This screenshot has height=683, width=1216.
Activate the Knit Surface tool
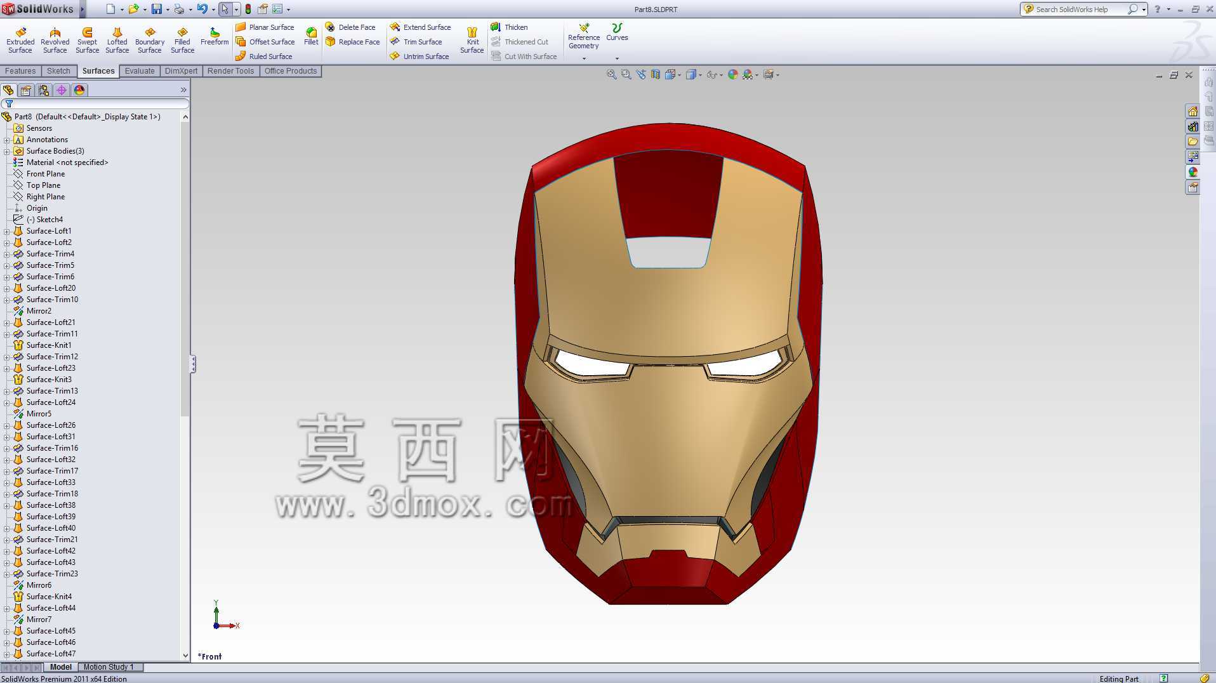[472, 41]
